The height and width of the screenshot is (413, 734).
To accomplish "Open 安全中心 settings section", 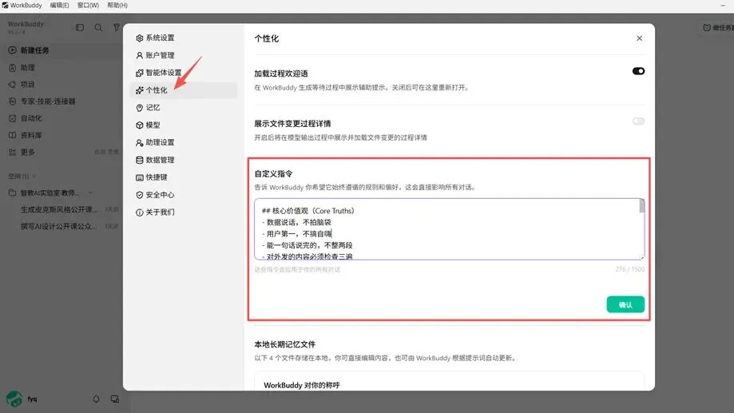I will coord(183,195).
